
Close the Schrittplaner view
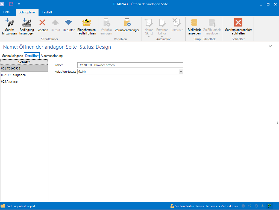[x=238, y=23]
